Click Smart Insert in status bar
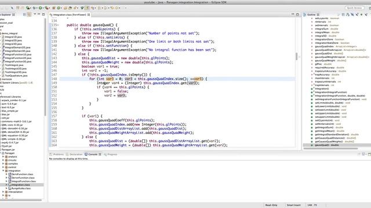Image resolution: width=371 pixels, height=208 pixels. 293,205
